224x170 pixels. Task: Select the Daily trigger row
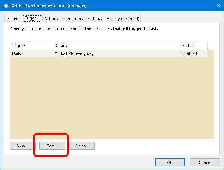click(110, 53)
